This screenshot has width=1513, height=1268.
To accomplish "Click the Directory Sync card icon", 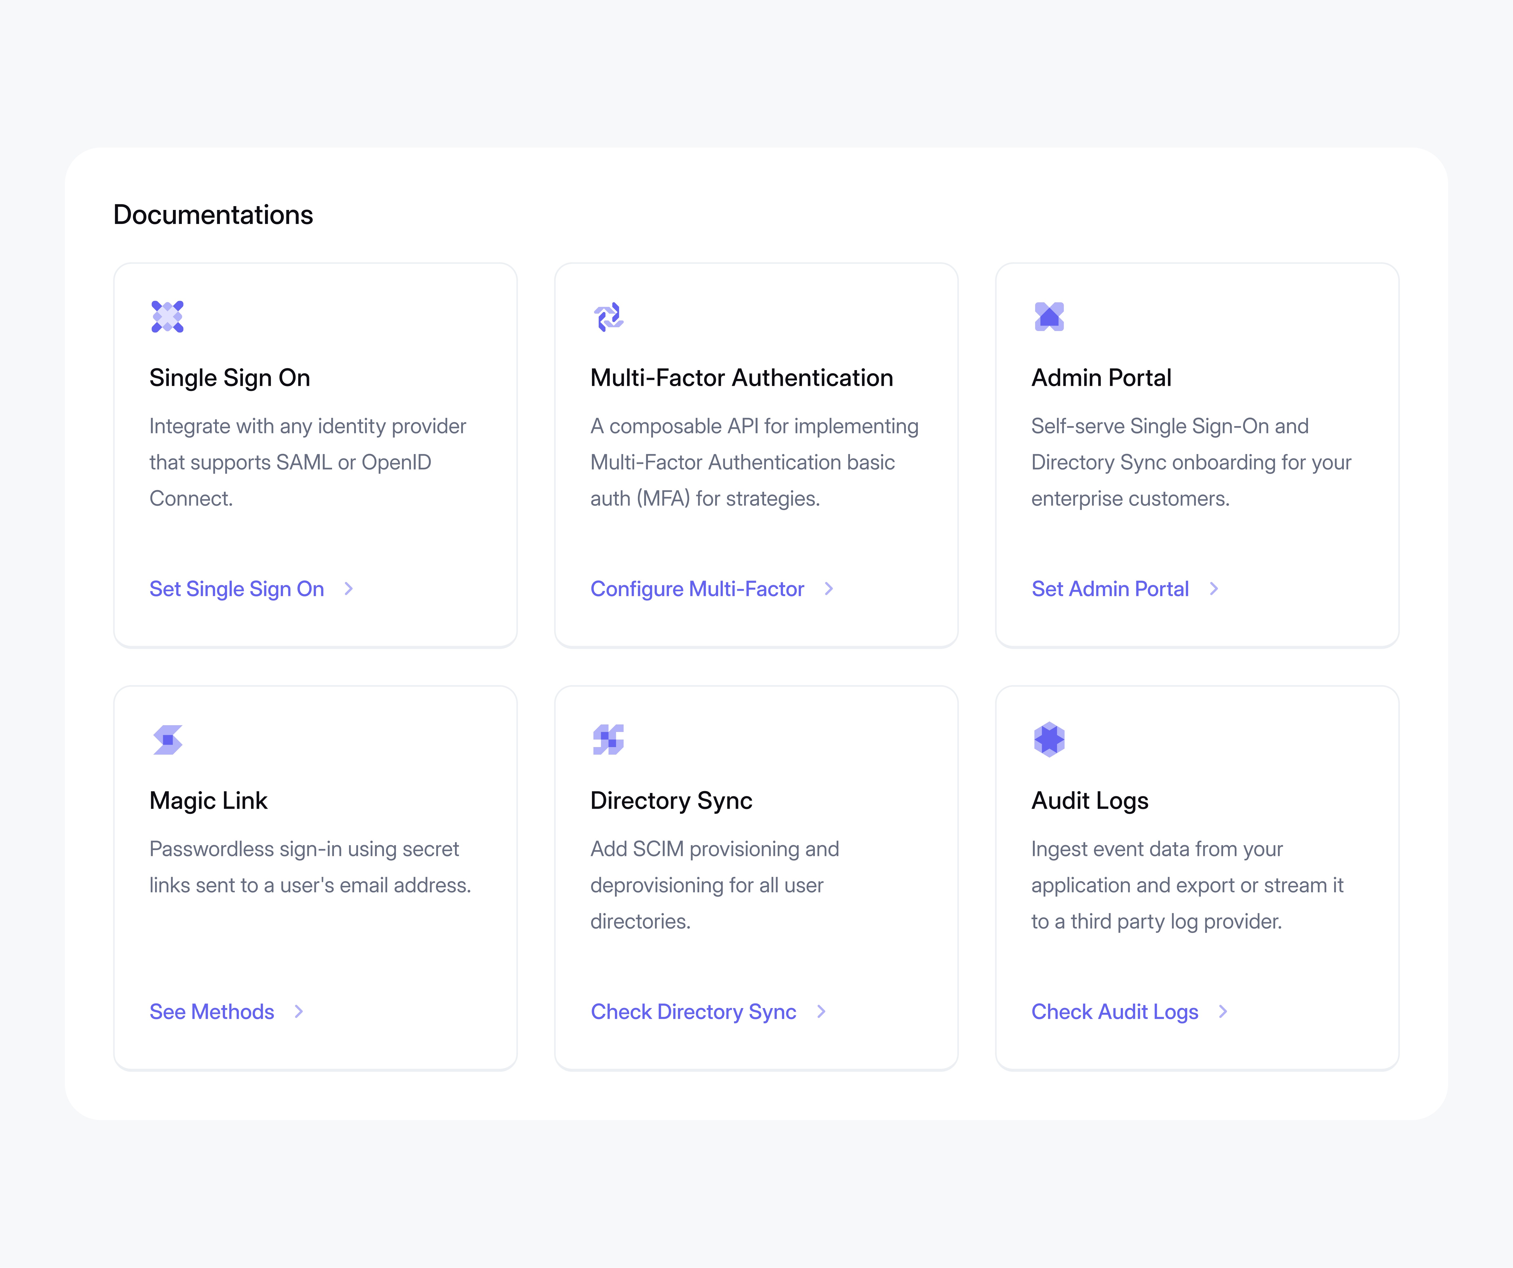I will point(608,739).
